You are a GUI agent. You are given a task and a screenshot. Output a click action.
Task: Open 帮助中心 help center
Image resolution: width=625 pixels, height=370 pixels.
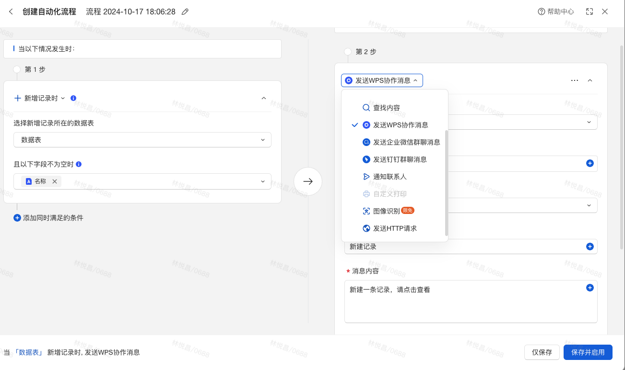click(556, 11)
